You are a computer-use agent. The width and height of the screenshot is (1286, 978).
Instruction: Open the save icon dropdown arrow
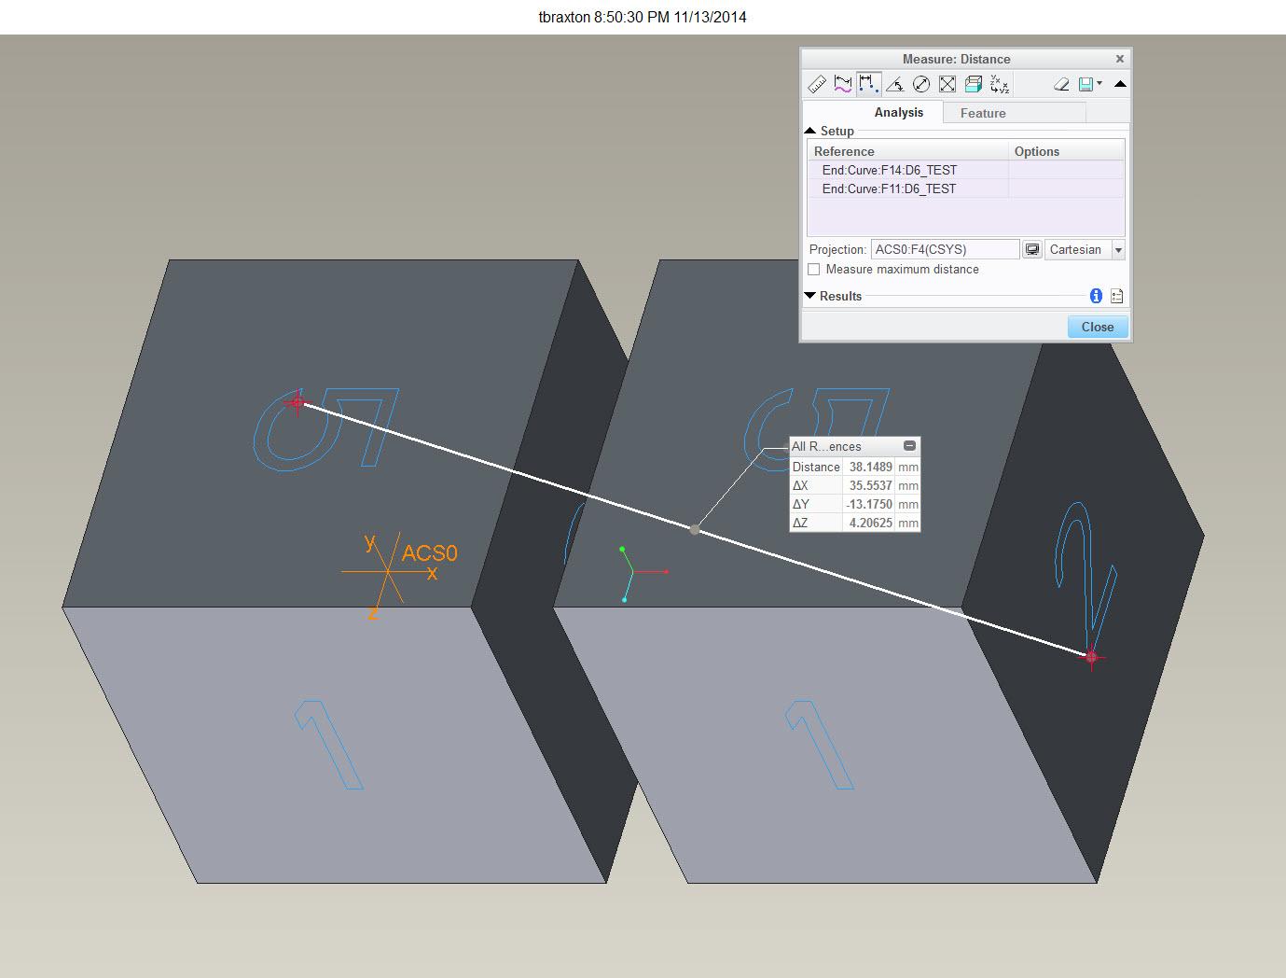click(x=1100, y=83)
